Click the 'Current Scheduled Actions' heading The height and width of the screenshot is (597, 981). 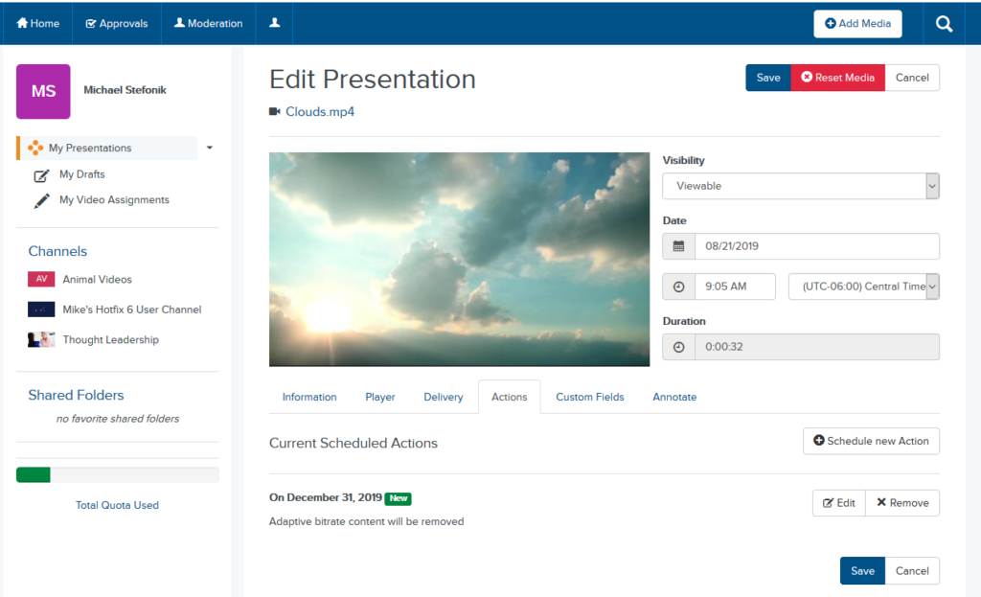[x=354, y=443]
